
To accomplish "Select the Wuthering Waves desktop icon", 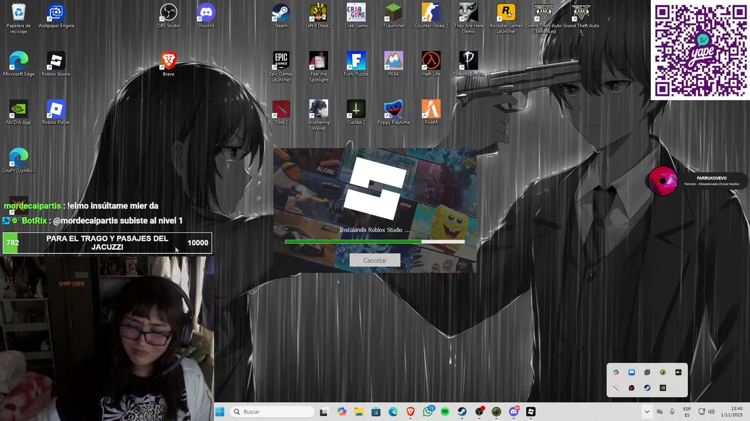I will coord(319,115).
